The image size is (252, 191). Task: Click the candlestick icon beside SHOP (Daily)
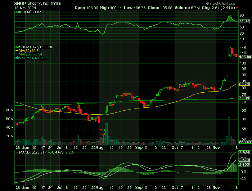[x=17, y=47]
